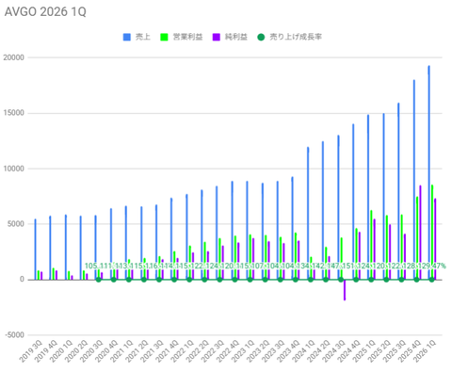Viewport: 452px width, 372px height.
Task: Select the purple net income bar for 2026 1Q
Action: coord(435,239)
